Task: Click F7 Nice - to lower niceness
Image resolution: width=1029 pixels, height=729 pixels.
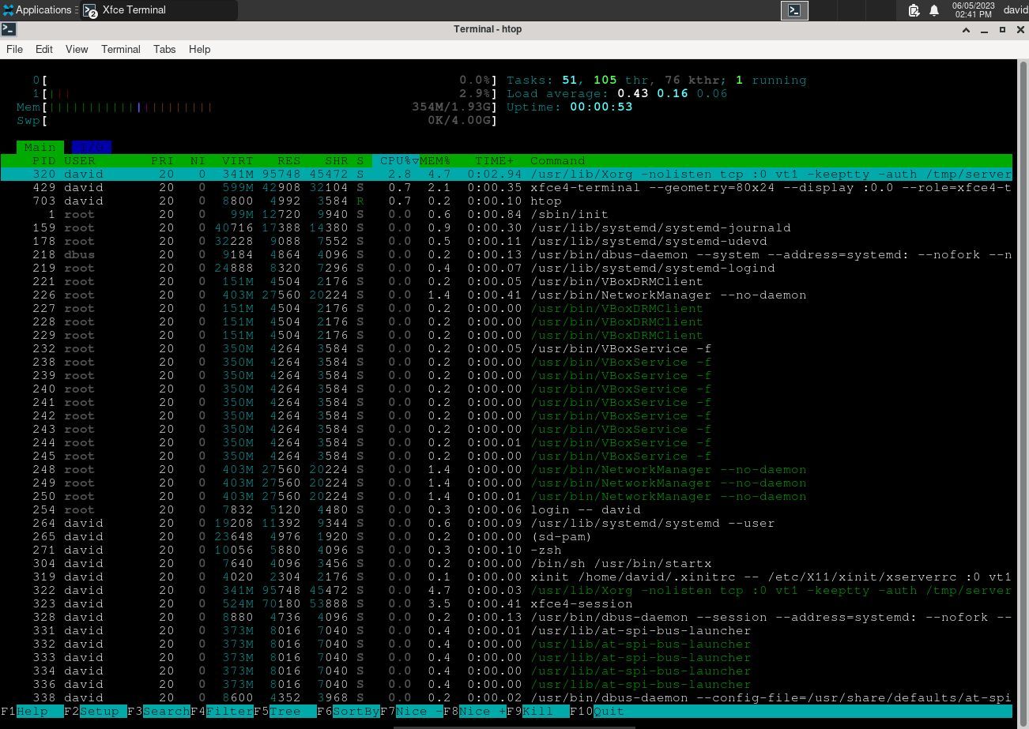Action: point(411,711)
